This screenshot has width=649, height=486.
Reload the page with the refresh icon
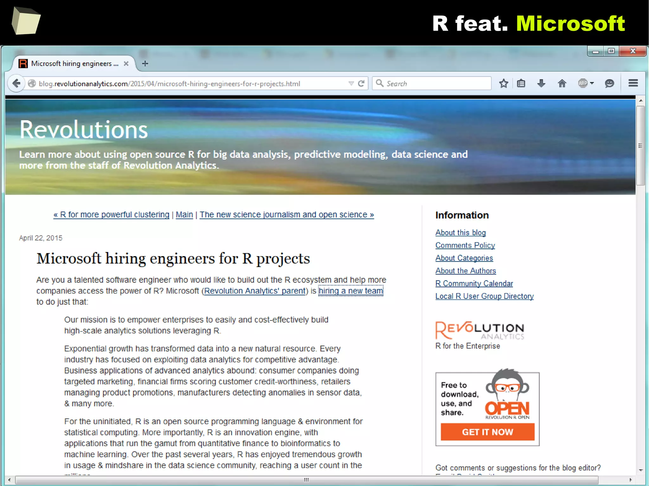[x=361, y=84]
